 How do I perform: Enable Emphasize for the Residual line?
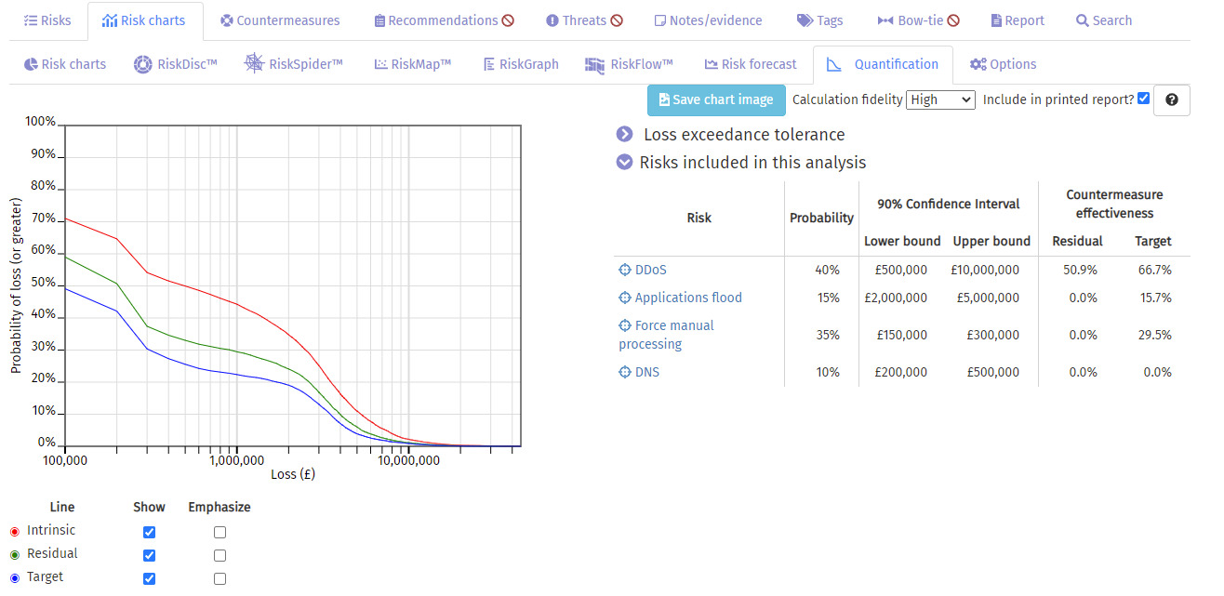click(x=220, y=555)
